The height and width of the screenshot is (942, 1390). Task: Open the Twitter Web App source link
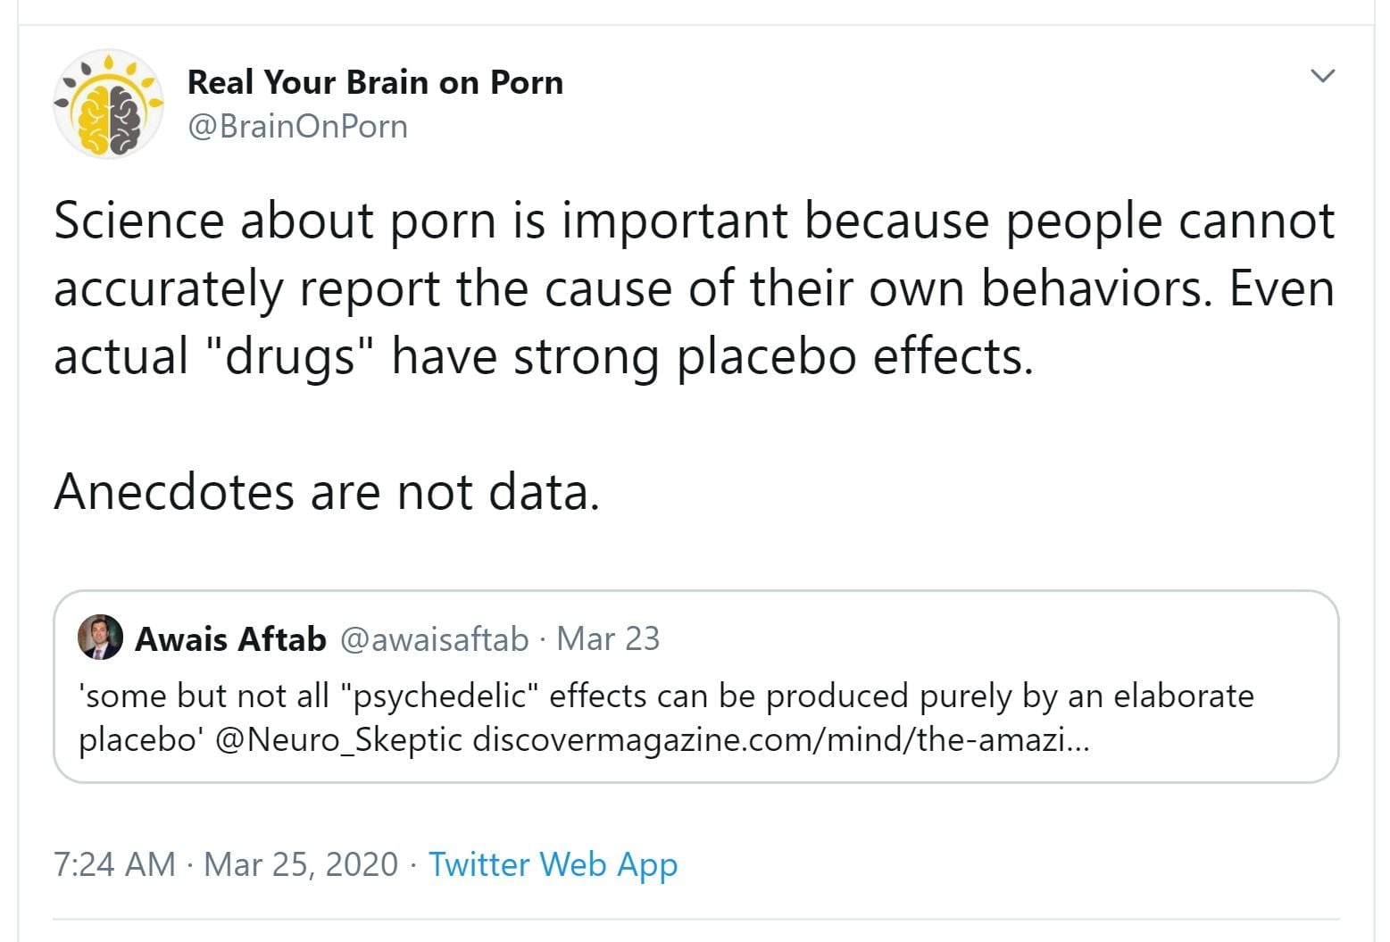[x=553, y=864]
